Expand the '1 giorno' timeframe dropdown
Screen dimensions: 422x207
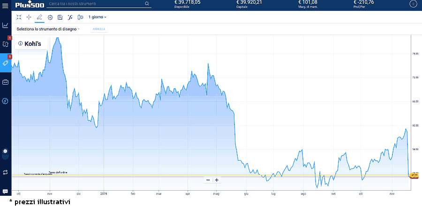click(x=98, y=17)
